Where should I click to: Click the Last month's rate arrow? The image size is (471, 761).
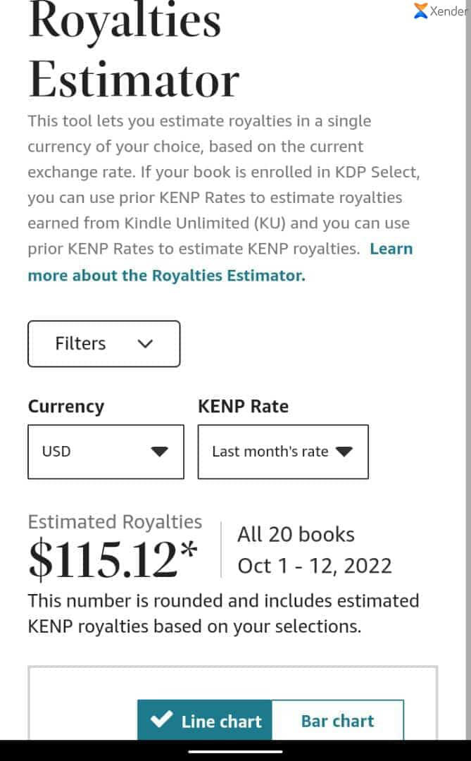coord(344,452)
